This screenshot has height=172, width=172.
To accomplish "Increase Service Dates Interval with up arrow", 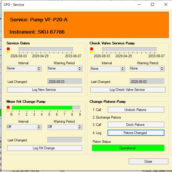I will [x=39, y=67].
